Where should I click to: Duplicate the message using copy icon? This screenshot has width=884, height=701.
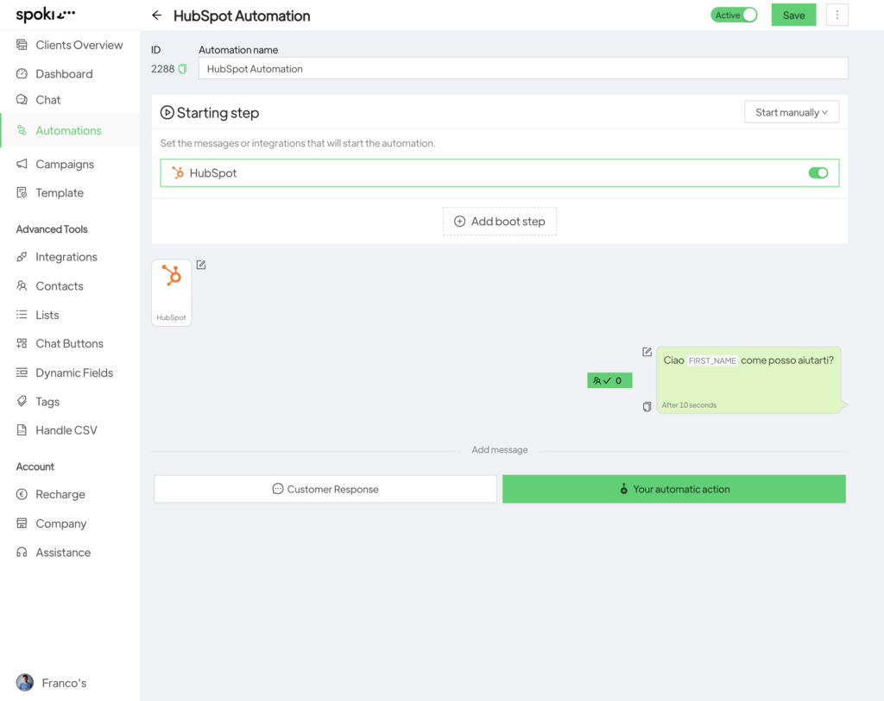point(647,406)
